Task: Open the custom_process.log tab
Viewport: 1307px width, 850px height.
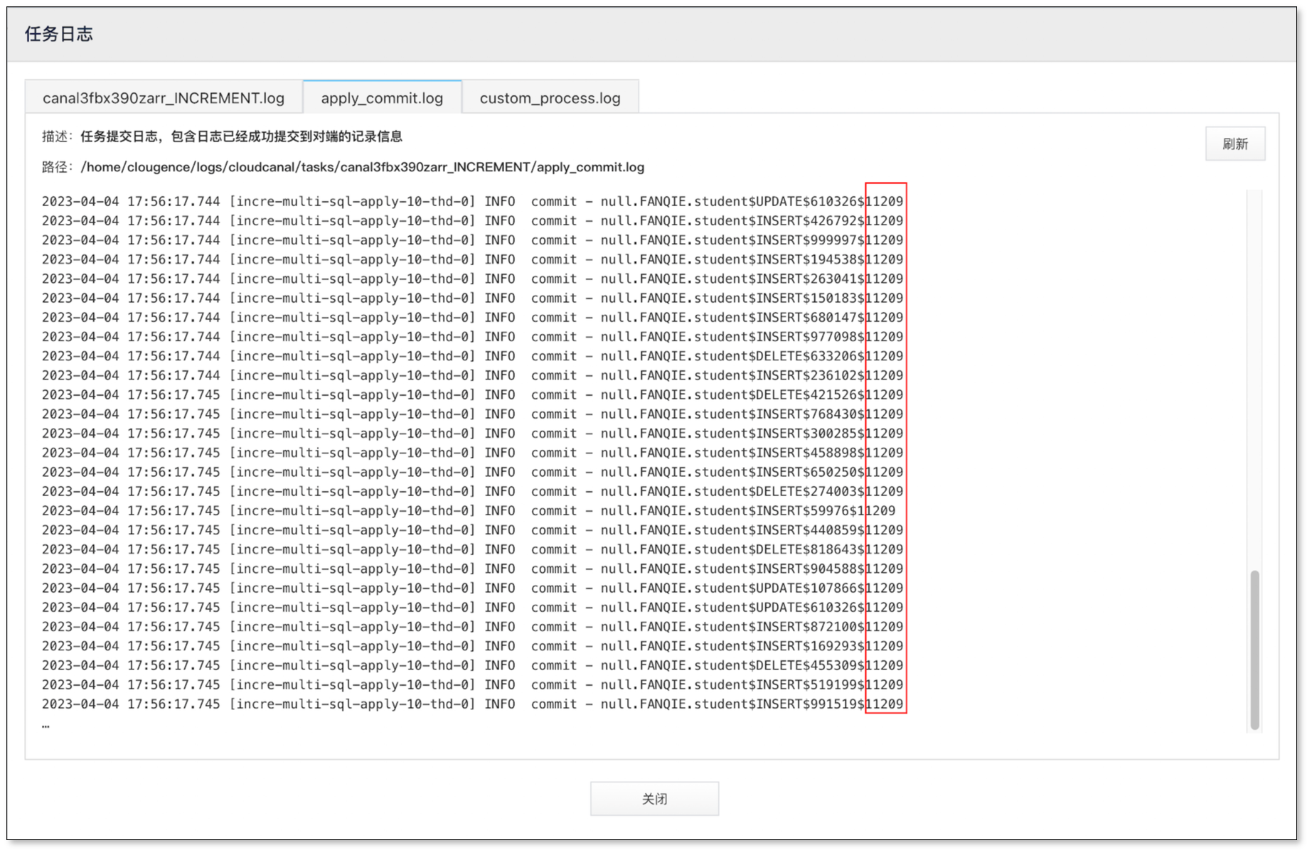Action: coord(550,97)
